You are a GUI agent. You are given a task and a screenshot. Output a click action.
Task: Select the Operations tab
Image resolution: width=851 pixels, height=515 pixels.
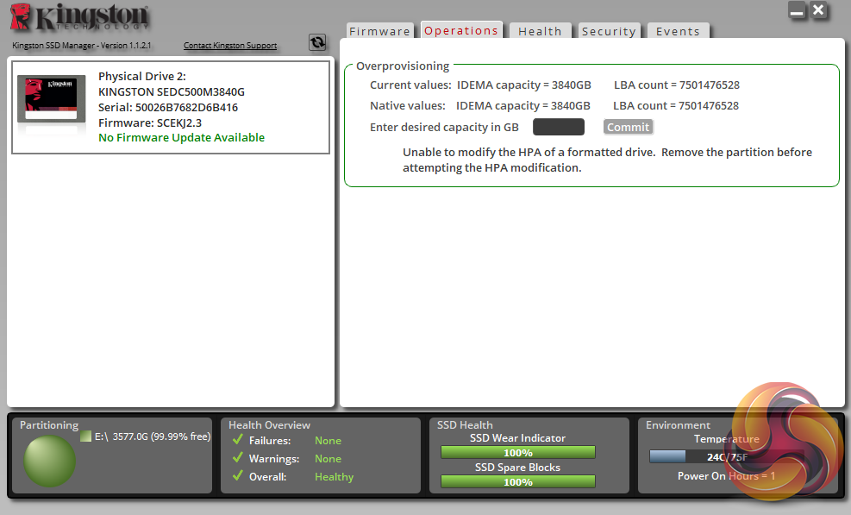[x=461, y=30]
